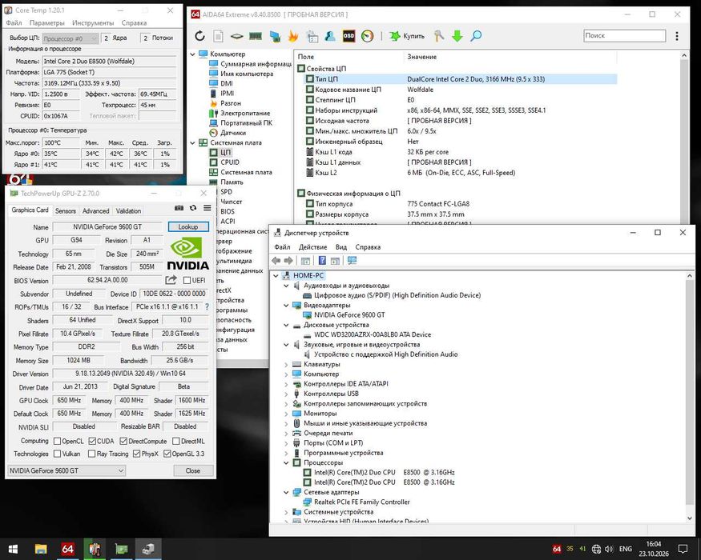Click Купить button in AIDA64

pos(407,36)
